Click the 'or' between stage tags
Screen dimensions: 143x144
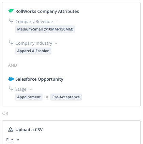(x=46, y=97)
